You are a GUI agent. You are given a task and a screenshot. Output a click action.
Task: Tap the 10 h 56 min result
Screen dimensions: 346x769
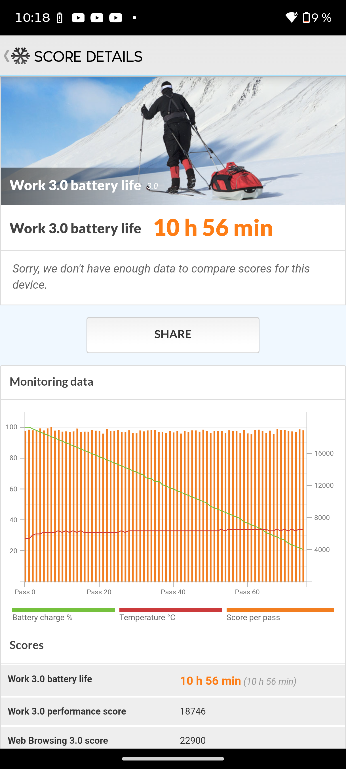pos(213,227)
